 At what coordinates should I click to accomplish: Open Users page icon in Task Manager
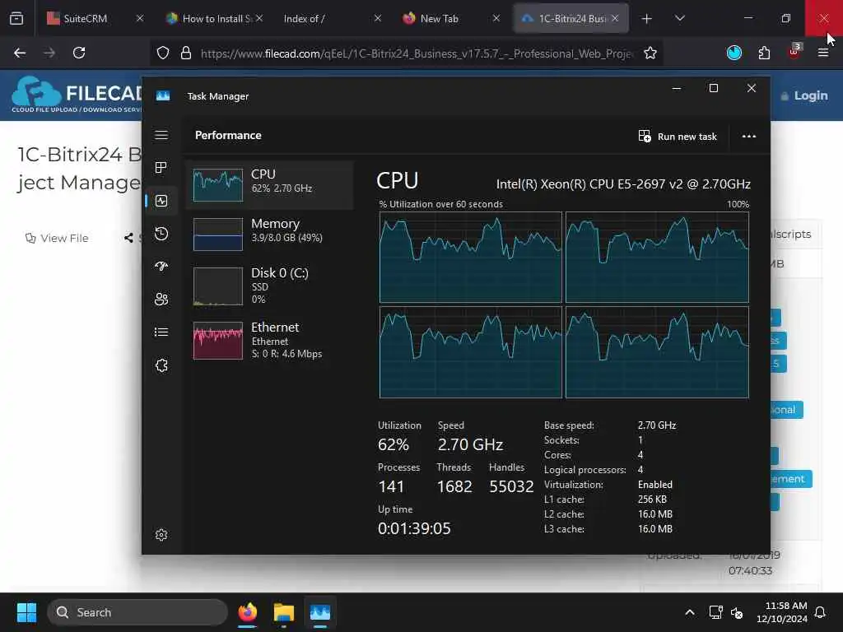161,300
